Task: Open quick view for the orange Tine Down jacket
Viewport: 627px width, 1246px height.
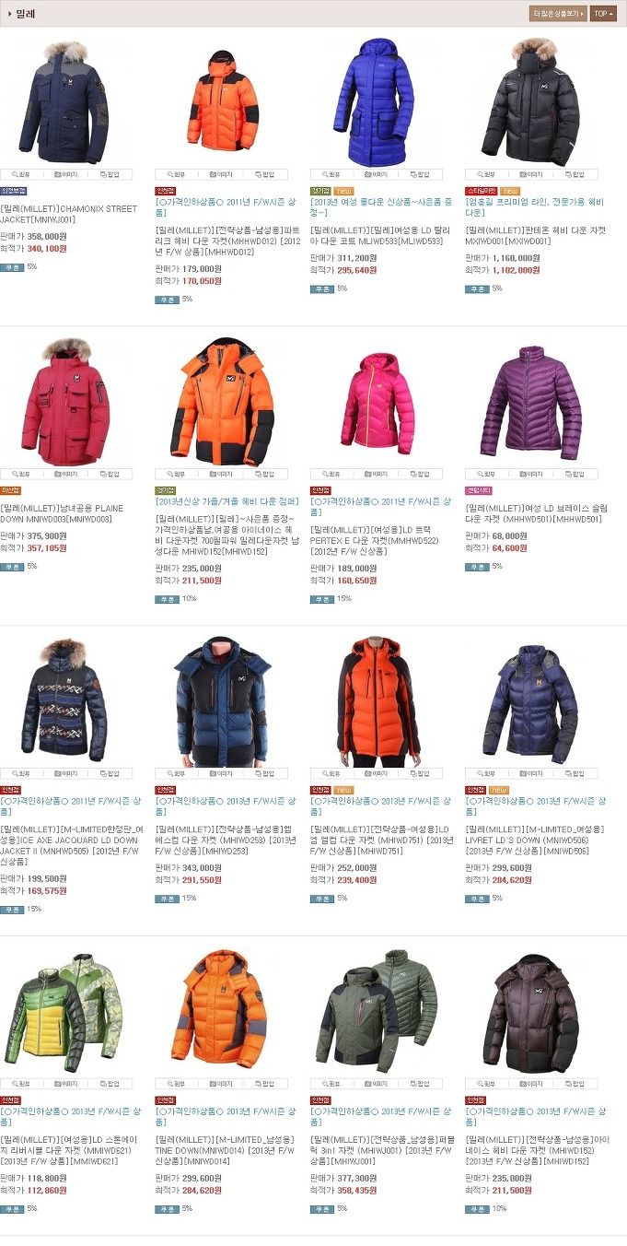Action: click(176, 1084)
